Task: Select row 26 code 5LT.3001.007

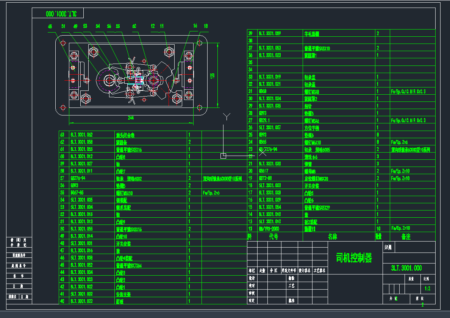Action: tap(270, 128)
